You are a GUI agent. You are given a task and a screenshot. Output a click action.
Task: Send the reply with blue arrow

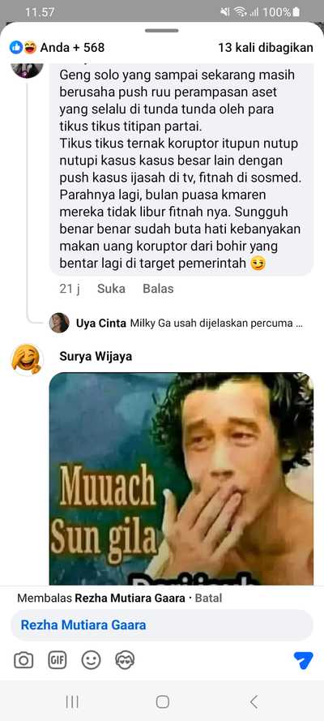(x=304, y=661)
